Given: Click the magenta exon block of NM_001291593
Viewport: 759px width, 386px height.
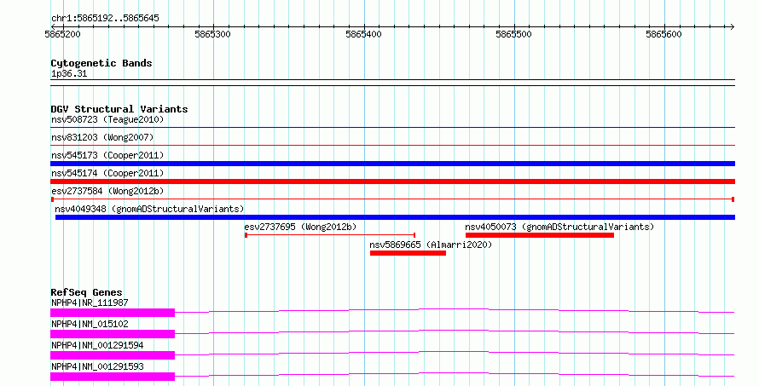Looking at the screenshot, I should [113, 377].
